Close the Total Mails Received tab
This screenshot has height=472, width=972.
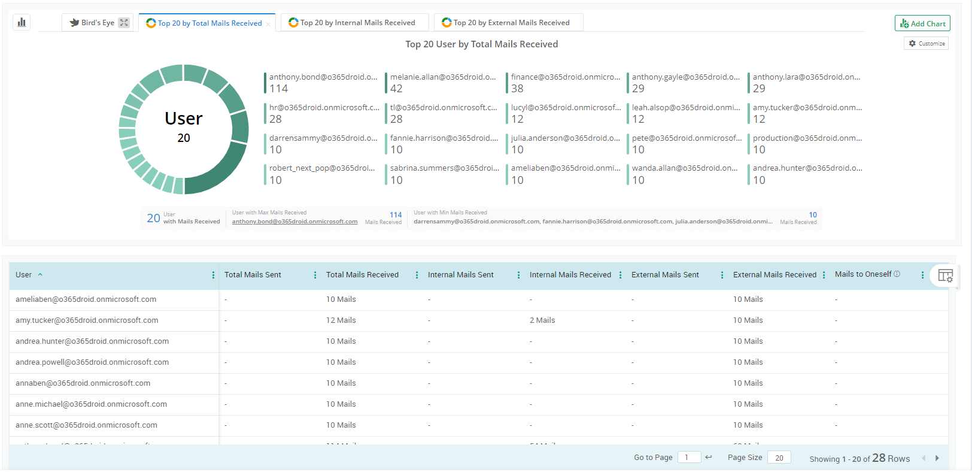point(268,24)
